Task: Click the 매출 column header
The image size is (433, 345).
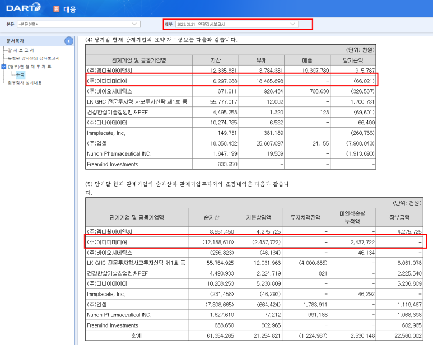Action: [x=307, y=60]
